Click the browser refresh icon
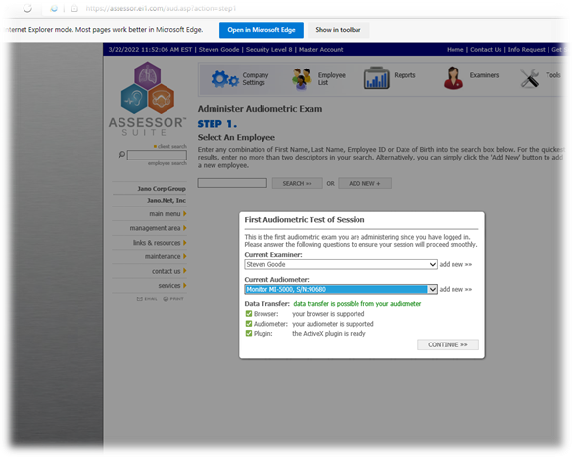The height and width of the screenshot is (457, 572). (x=27, y=8)
